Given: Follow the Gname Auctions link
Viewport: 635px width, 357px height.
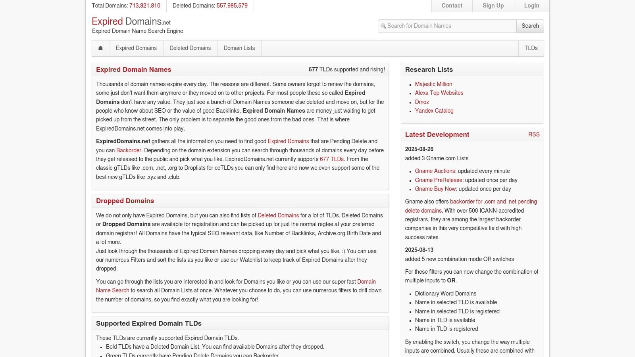Looking at the screenshot, I should [x=435, y=171].
